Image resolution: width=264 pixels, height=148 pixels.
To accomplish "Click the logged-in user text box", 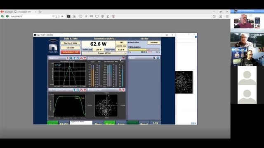I will coord(81,123).
